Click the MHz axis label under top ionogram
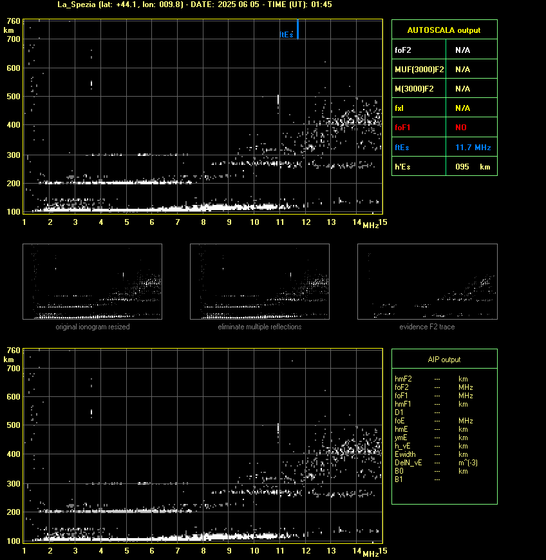The image size is (546, 560). point(370,226)
